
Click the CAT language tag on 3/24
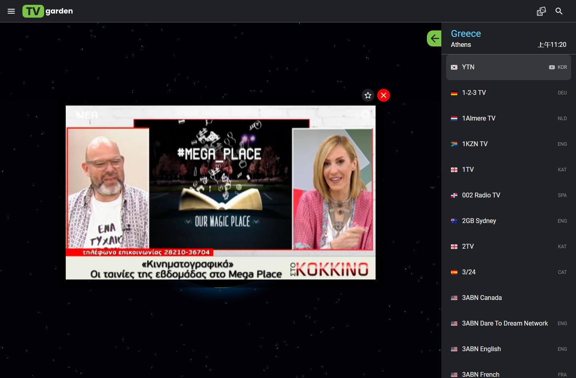click(x=562, y=272)
